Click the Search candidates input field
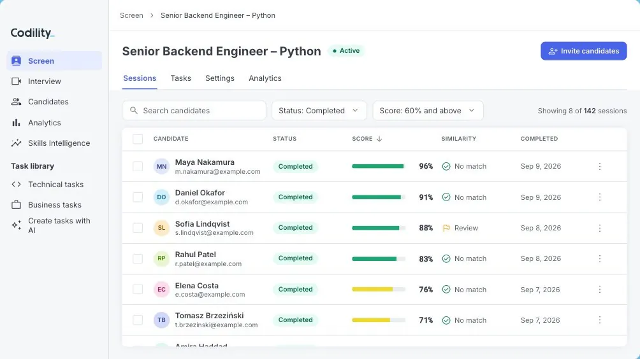The height and width of the screenshot is (359, 640). click(194, 110)
